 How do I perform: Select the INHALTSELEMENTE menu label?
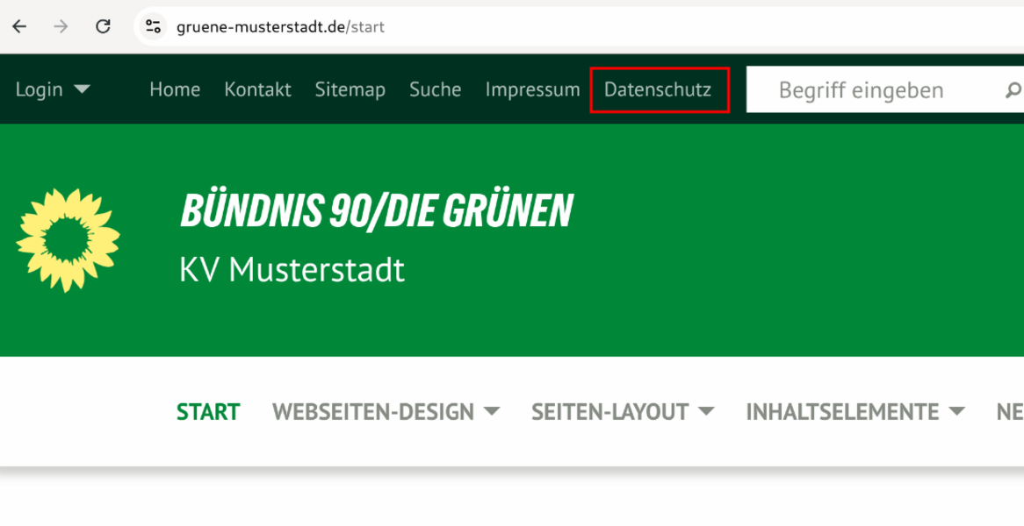tap(842, 412)
